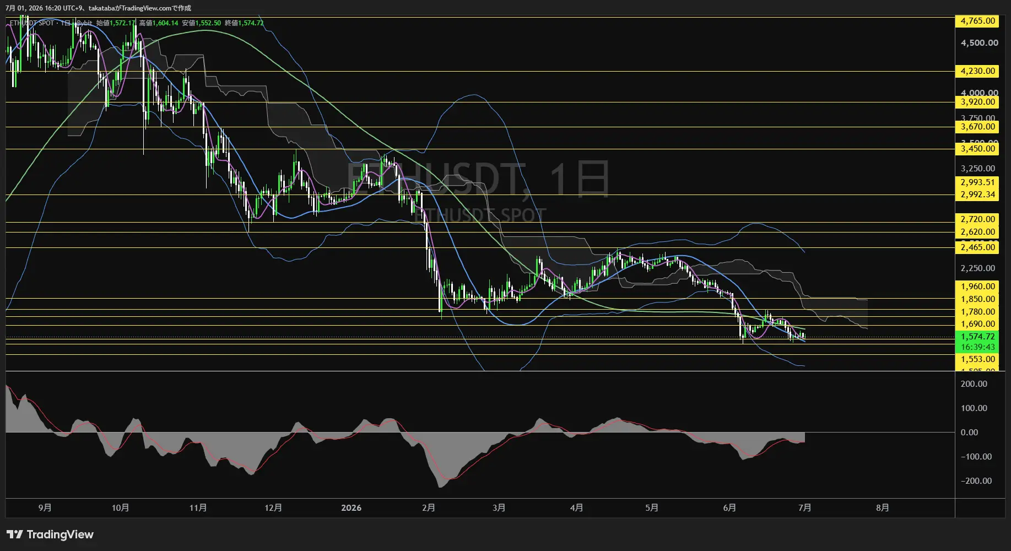Select the 2,993.51 price label
Screen dimensions: 1011x551
[x=977, y=182]
